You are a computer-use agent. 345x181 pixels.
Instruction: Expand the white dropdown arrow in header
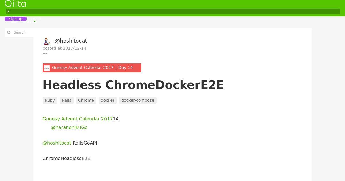click(8, 11)
